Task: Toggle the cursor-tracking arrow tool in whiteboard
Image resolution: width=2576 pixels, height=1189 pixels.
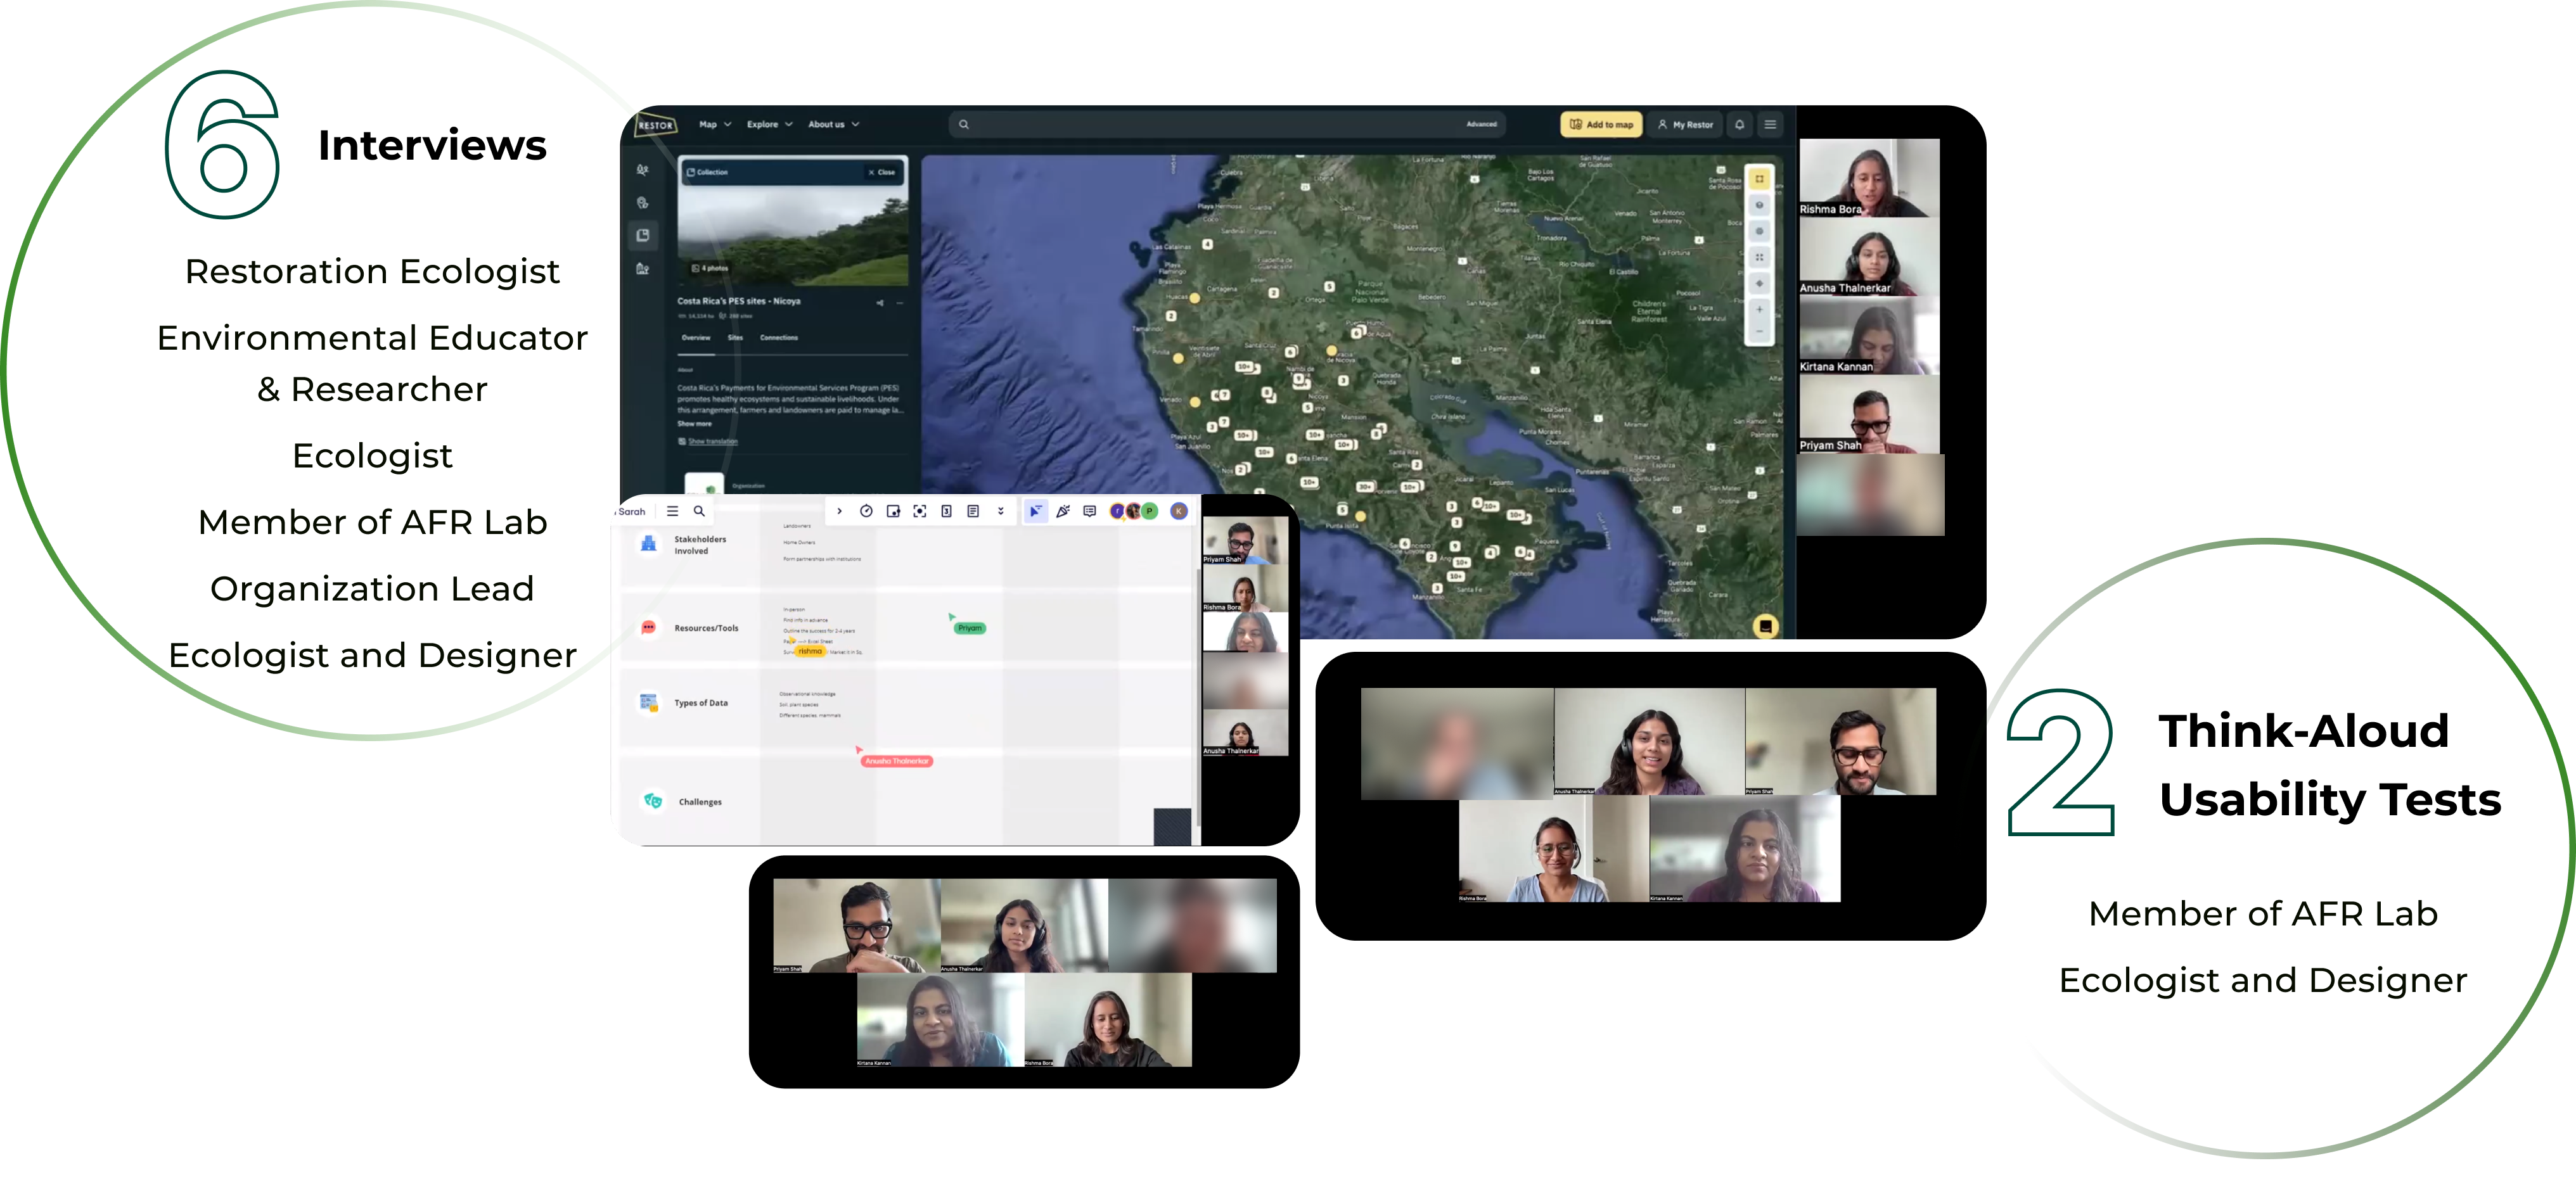Action: tap(1035, 511)
